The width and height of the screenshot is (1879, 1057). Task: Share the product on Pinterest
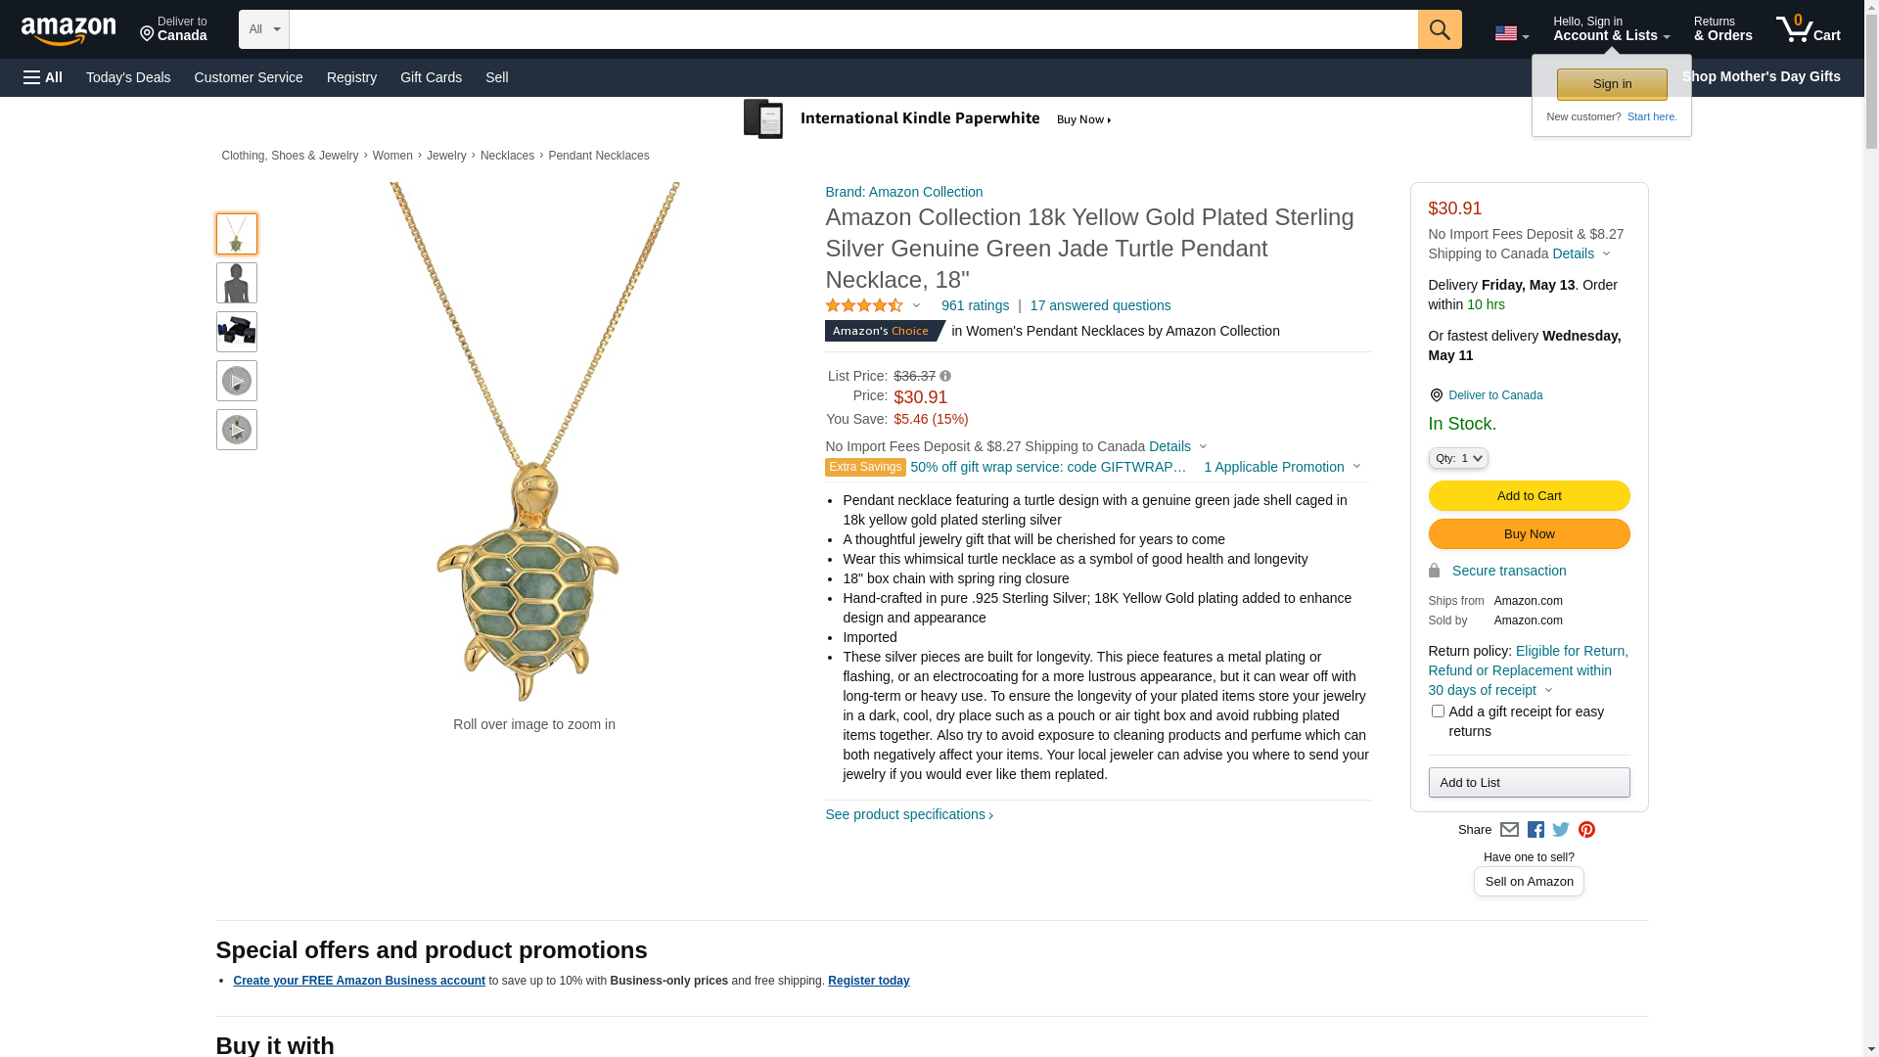pyautogui.click(x=1586, y=830)
